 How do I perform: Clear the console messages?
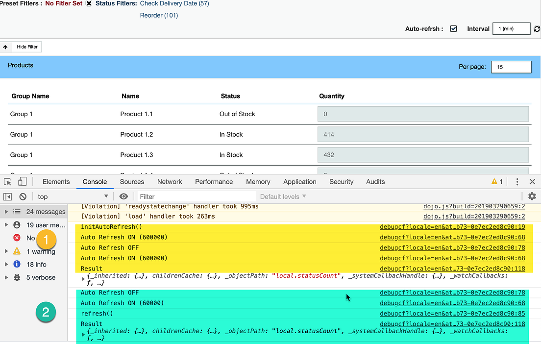(23, 196)
